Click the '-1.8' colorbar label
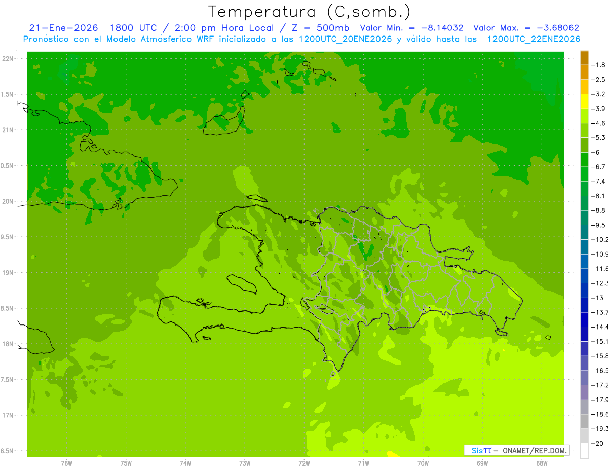This screenshot has height=470, width=608. 599,65
